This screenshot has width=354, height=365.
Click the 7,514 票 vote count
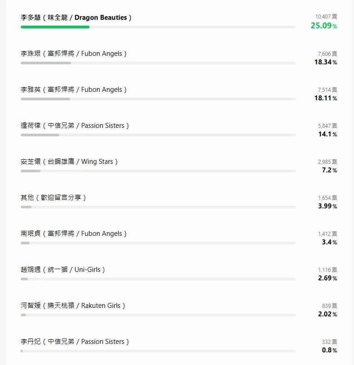click(x=327, y=90)
